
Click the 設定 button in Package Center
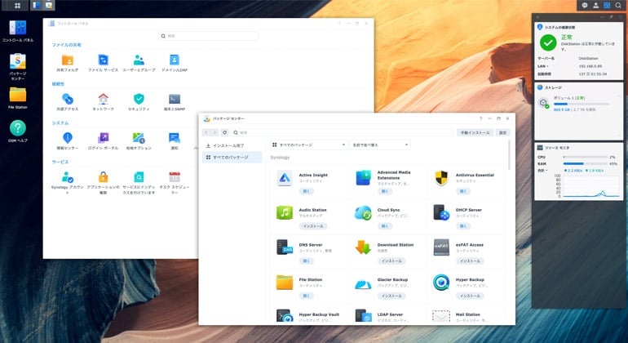pyautogui.click(x=503, y=132)
